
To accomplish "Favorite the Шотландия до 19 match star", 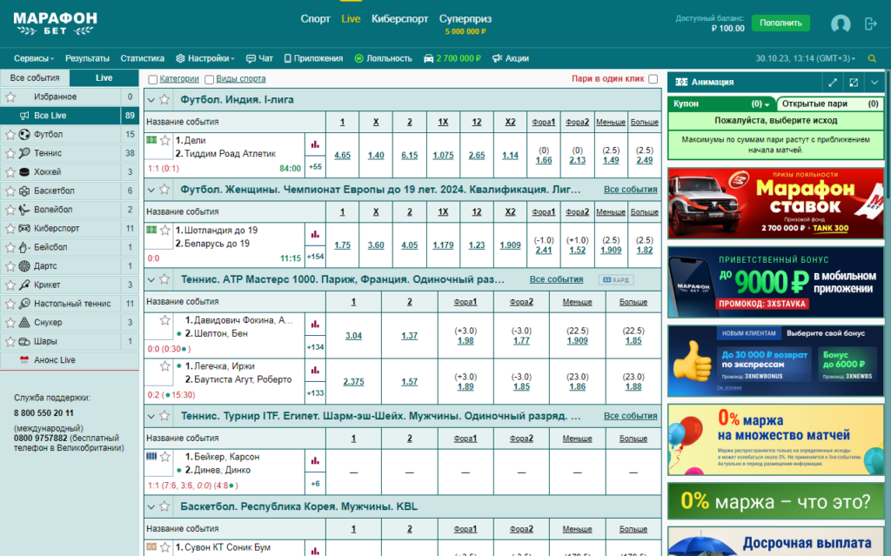I will click(x=164, y=230).
